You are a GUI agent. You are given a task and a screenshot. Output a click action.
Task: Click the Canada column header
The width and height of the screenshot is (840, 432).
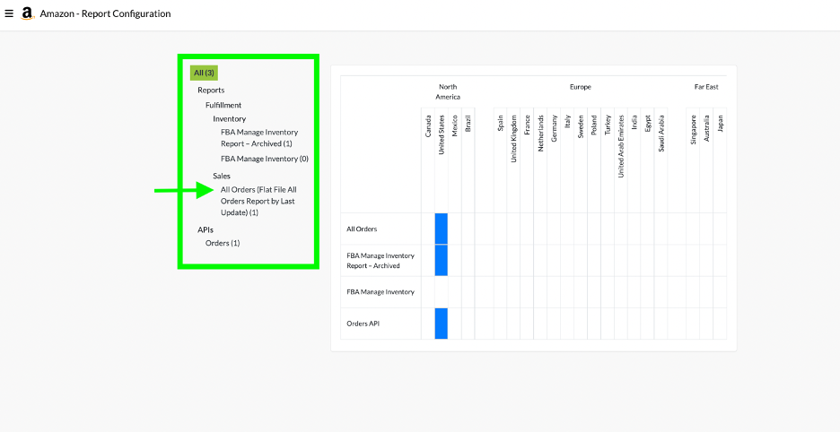coord(428,126)
